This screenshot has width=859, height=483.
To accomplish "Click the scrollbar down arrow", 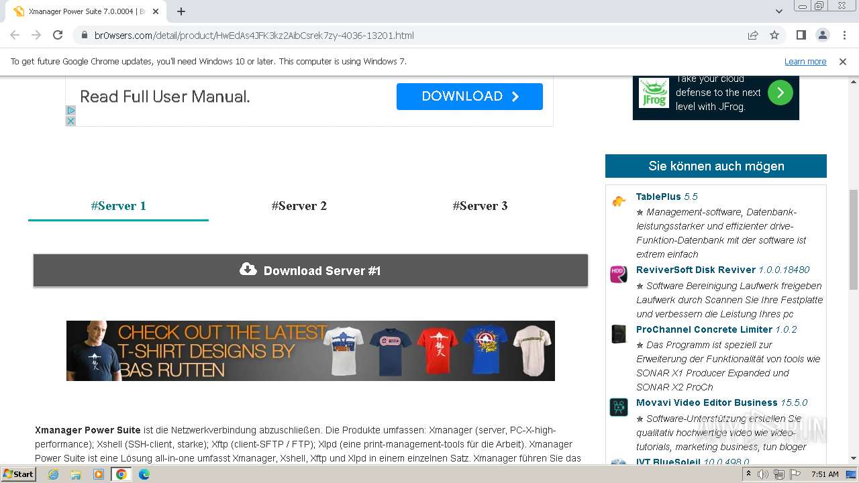I will click(x=854, y=459).
